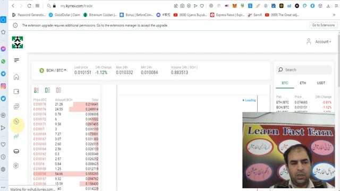The width and height of the screenshot is (340, 191).
Task: Switch to the ETH market tab
Action: pos(303,83)
